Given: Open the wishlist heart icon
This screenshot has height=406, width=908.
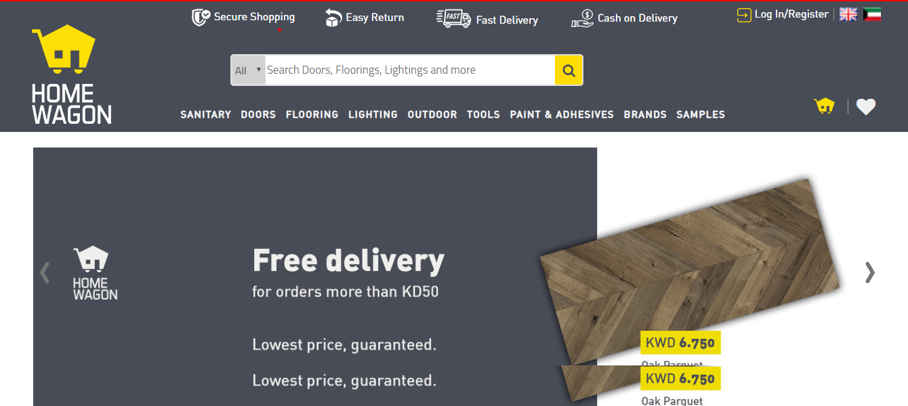Looking at the screenshot, I should click(865, 106).
